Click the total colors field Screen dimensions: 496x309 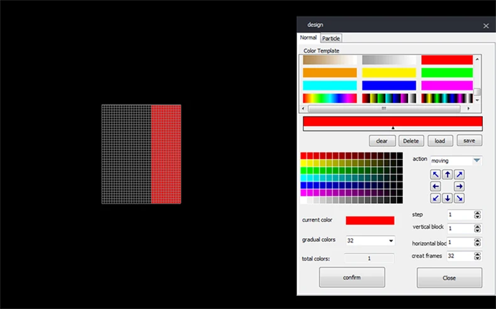pos(369,258)
